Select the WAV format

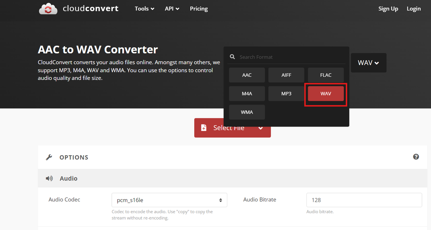tap(326, 94)
